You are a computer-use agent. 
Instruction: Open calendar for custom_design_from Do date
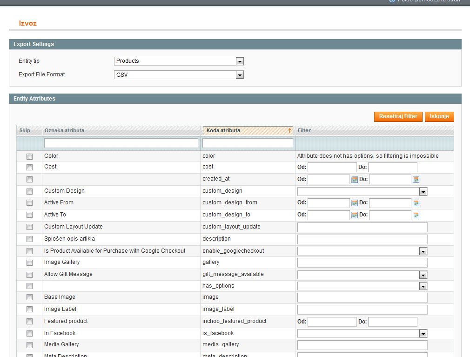[416, 203]
